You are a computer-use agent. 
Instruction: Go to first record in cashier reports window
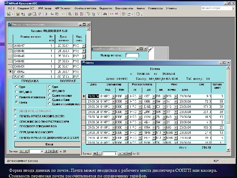pyautogui.click(x=21, y=151)
